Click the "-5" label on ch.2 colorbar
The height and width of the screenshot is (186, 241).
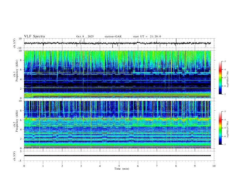224,128
